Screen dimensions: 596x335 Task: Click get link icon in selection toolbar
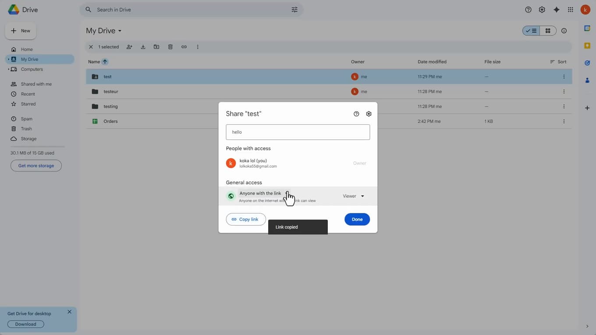click(184, 47)
